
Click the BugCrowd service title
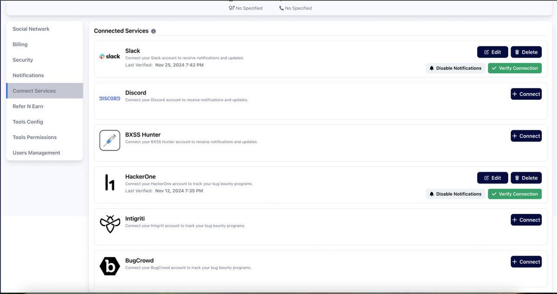pos(139,261)
